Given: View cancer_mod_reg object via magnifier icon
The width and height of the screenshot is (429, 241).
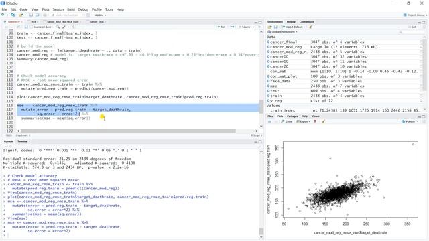Looking at the screenshot, I should pyautogui.click(x=421, y=47).
